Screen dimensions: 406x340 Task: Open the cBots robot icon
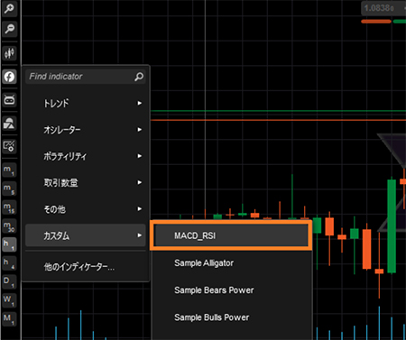(x=9, y=100)
